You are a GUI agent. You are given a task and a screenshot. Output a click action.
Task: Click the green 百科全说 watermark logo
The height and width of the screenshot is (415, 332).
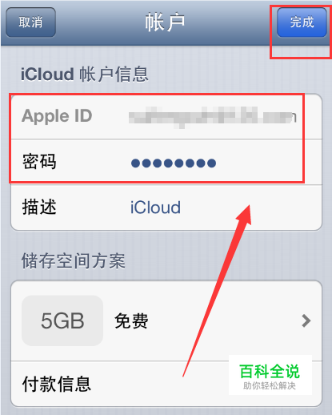[270, 372]
